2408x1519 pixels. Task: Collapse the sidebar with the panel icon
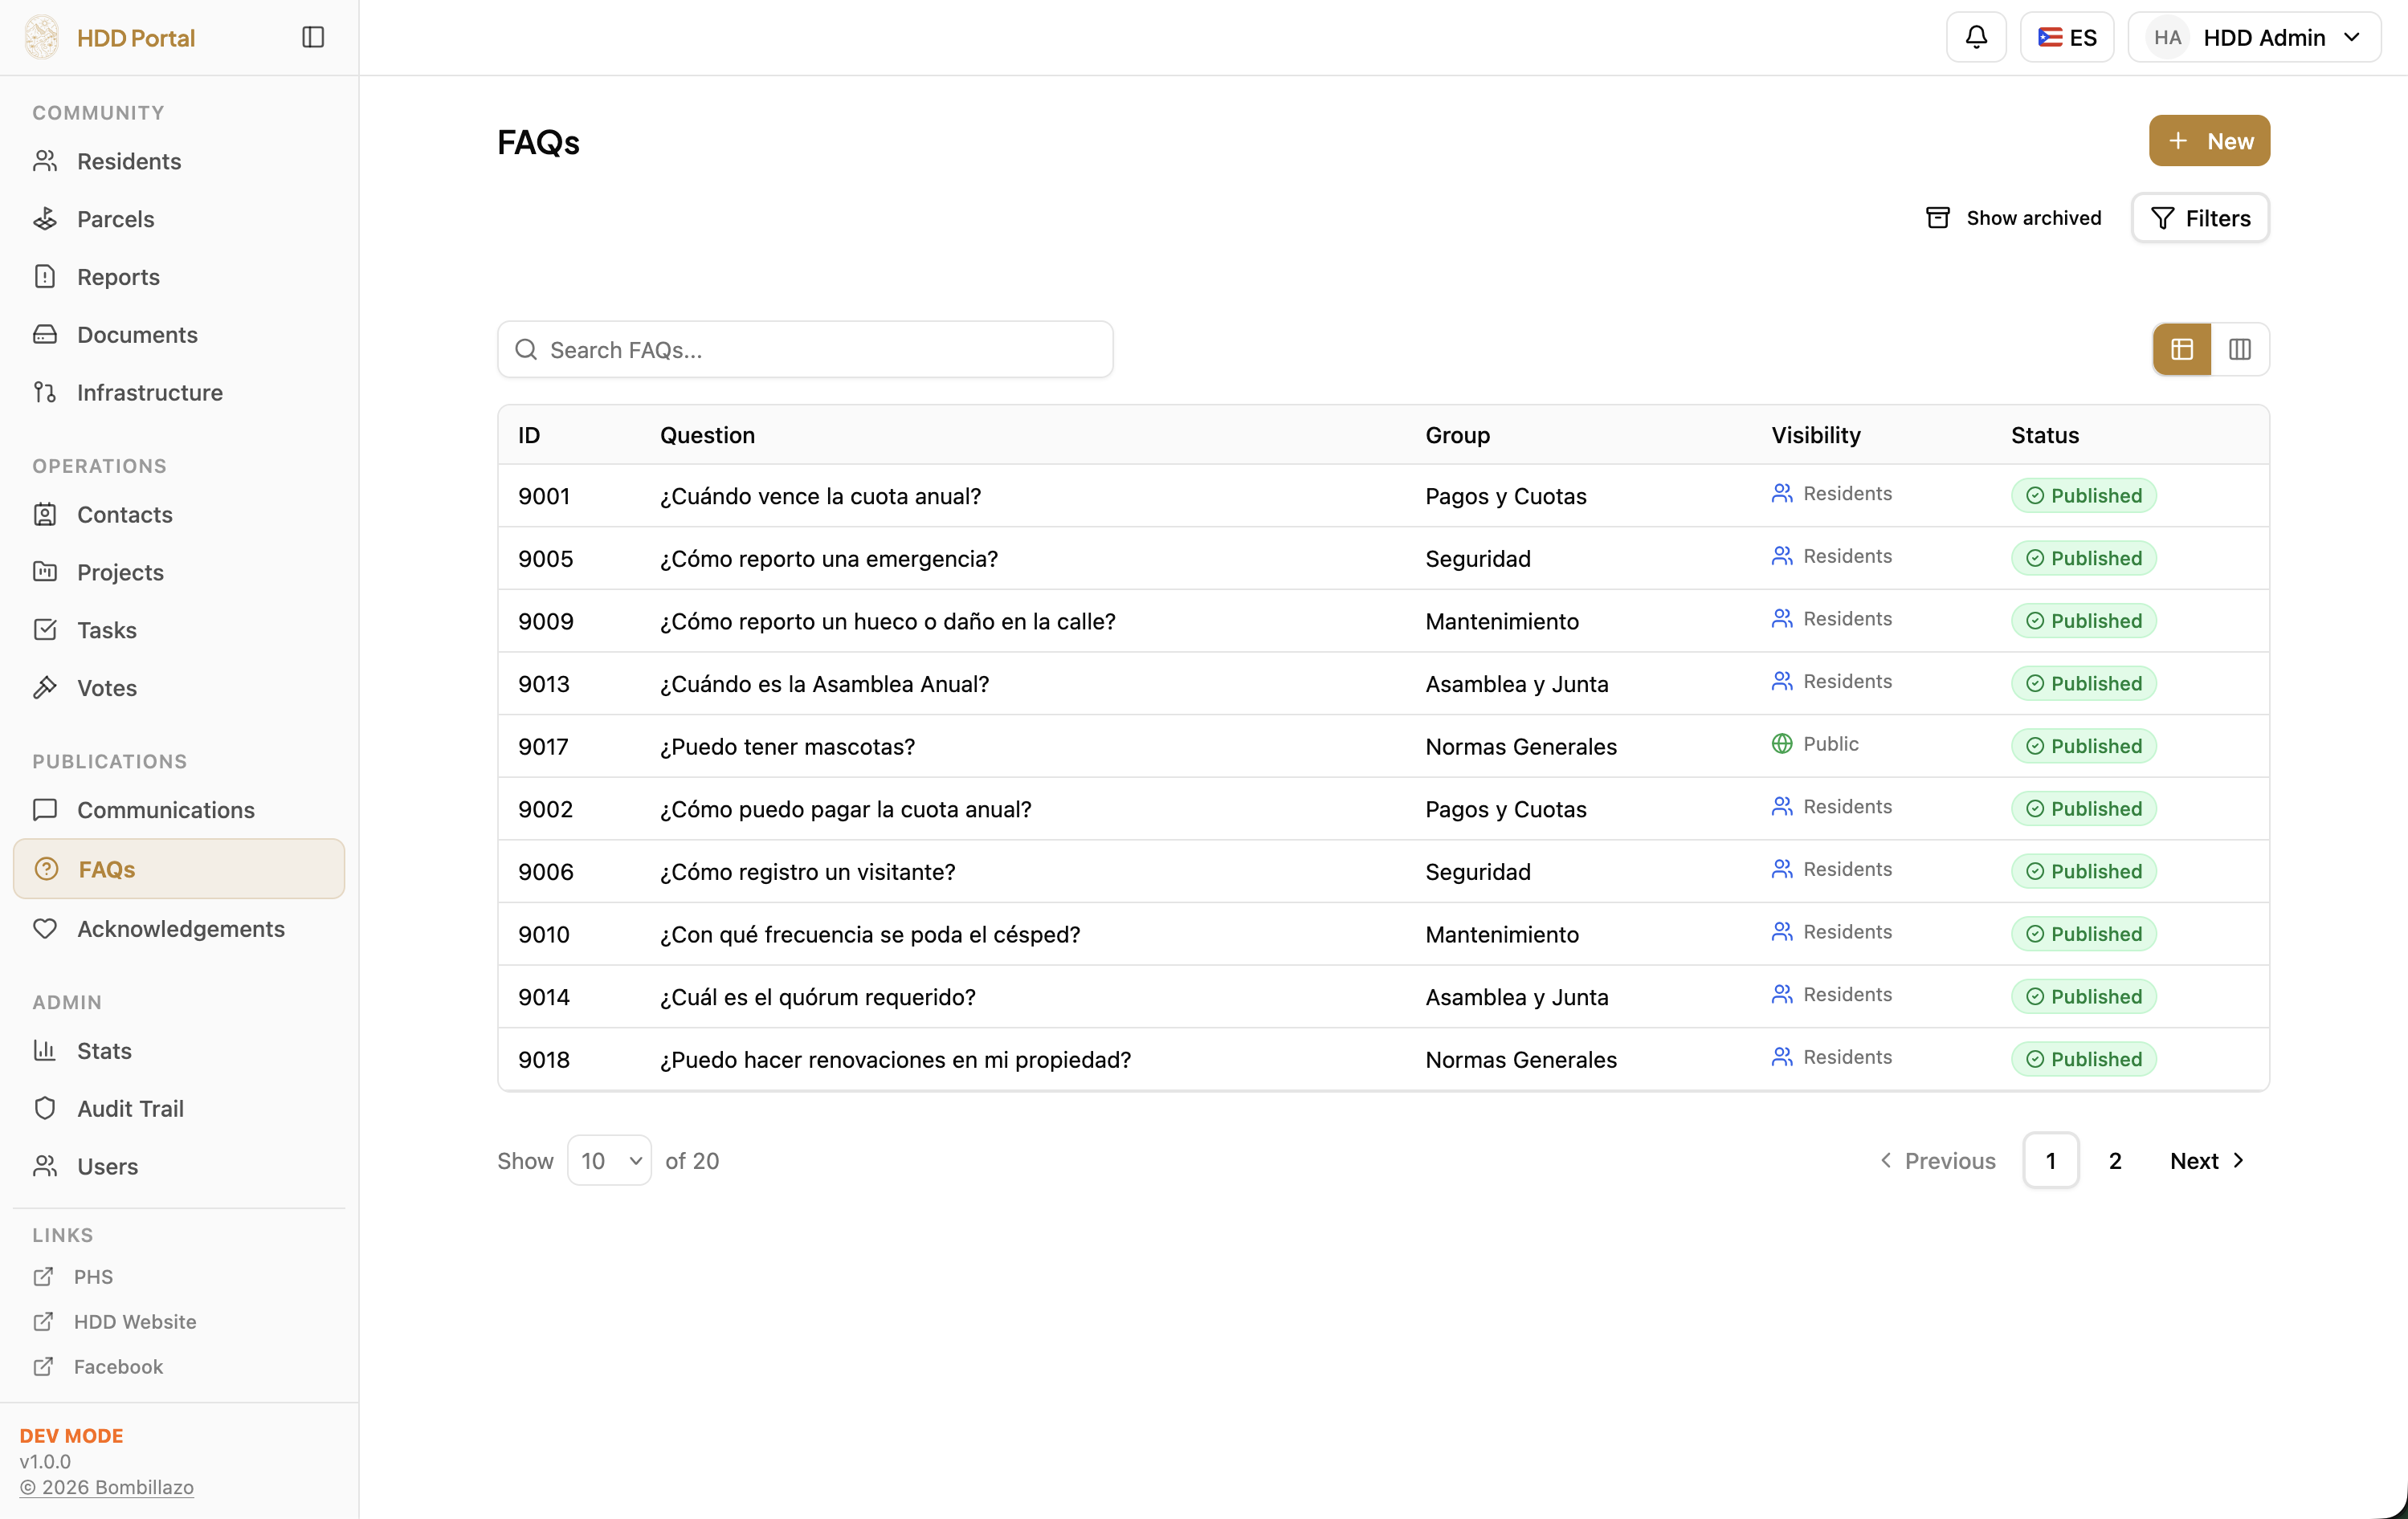point(313,37)
